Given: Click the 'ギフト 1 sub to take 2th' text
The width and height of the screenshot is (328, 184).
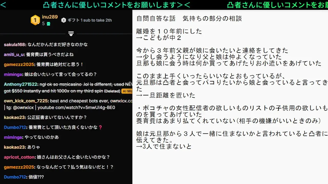Looking at the screenshot, I should 90,20.
